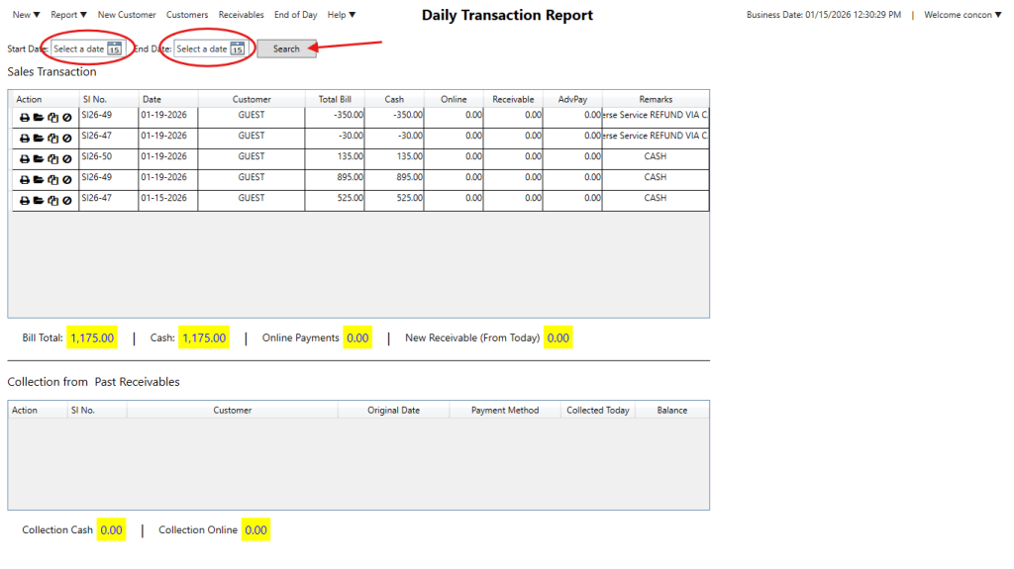1014x569 pixels.
Task: Expand the Report dropdown menu
Action: coord(68,15)
